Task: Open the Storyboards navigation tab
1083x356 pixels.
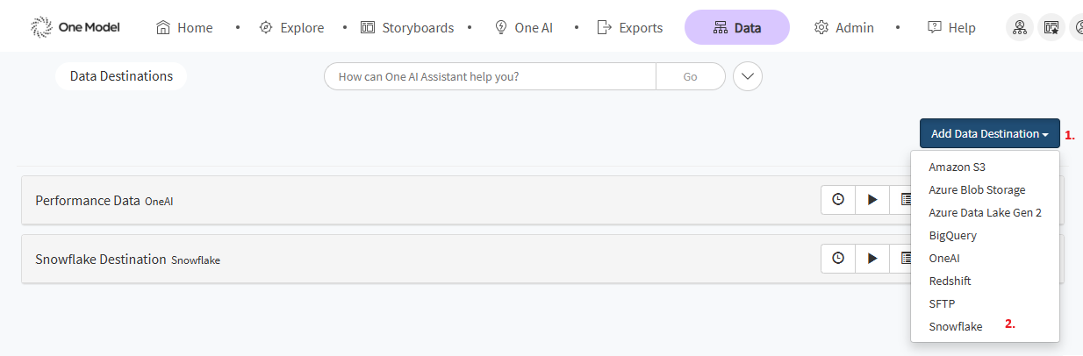Action: [407, 27]
